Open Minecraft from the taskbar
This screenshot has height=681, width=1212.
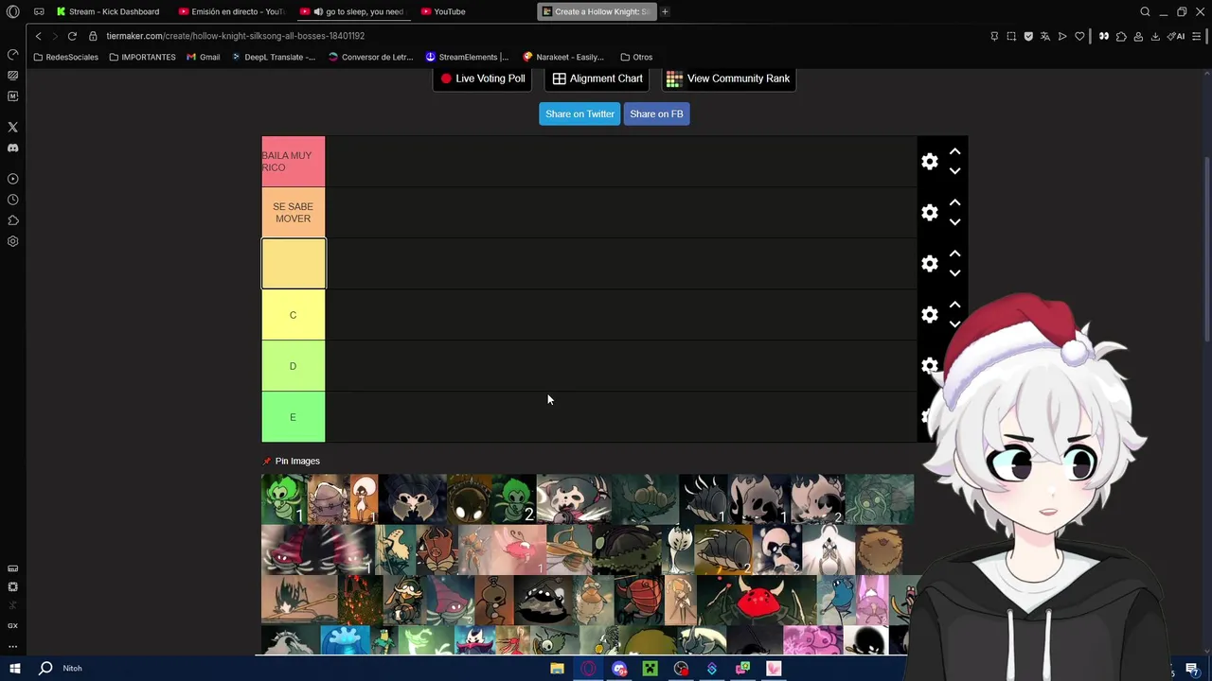(650, 669)
